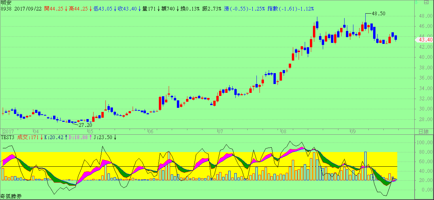Click the 30.00 price axis label
The image size is (434, 200).
pos(425,109)
